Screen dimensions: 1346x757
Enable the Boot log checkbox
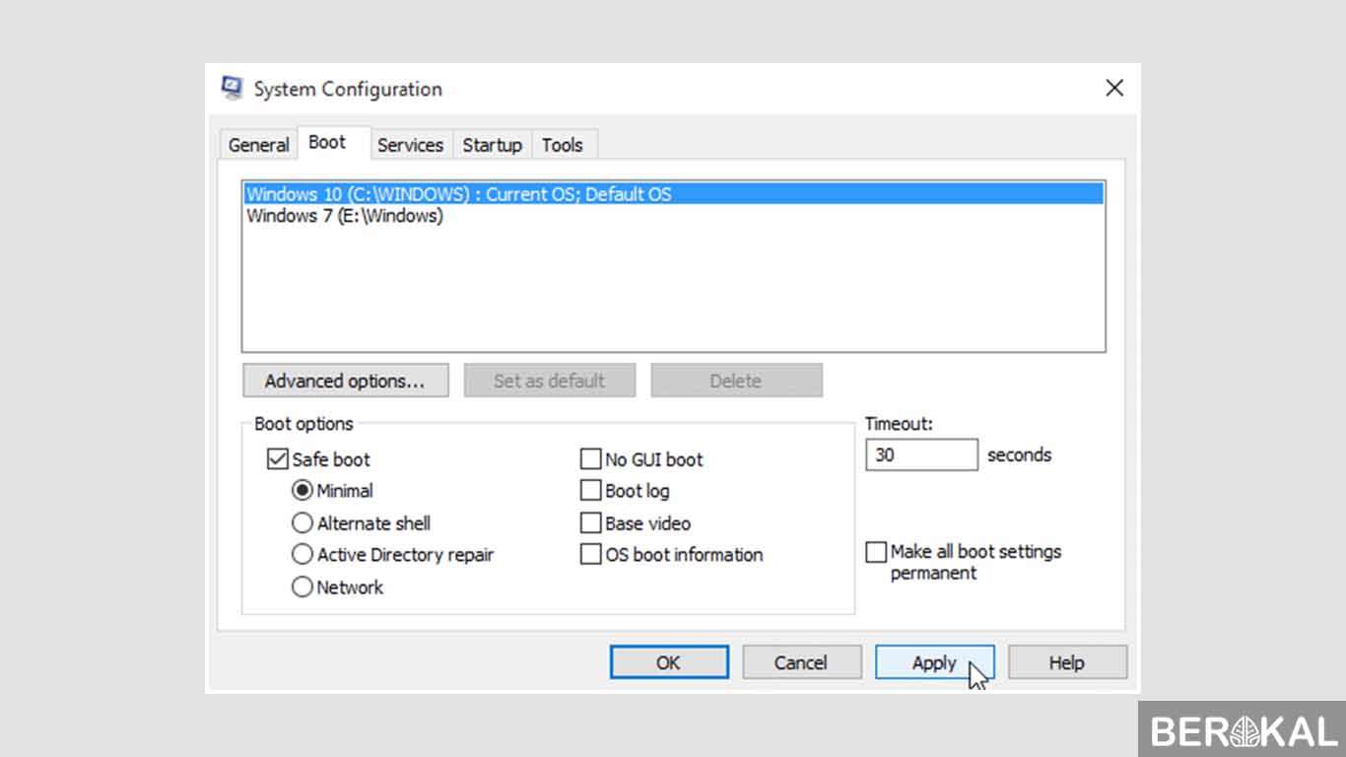[x=590, y=491]
